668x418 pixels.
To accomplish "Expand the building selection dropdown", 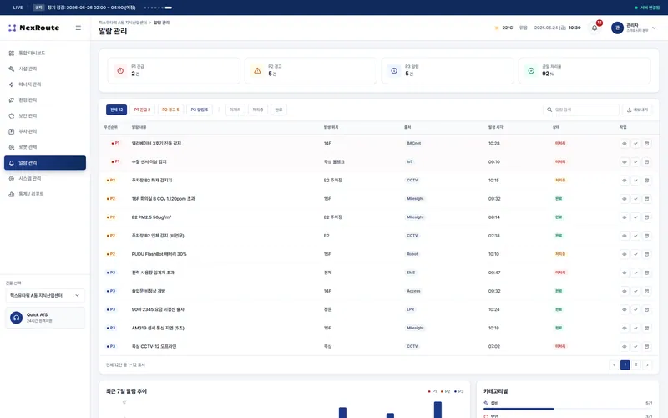I will (x=45, y=295).
